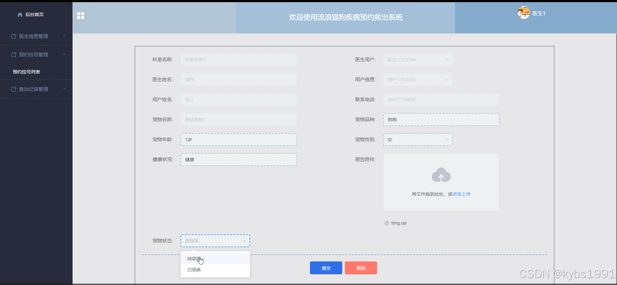Click the 取消 cancel button
Viewport: 617px width, 285px height.
361,268
